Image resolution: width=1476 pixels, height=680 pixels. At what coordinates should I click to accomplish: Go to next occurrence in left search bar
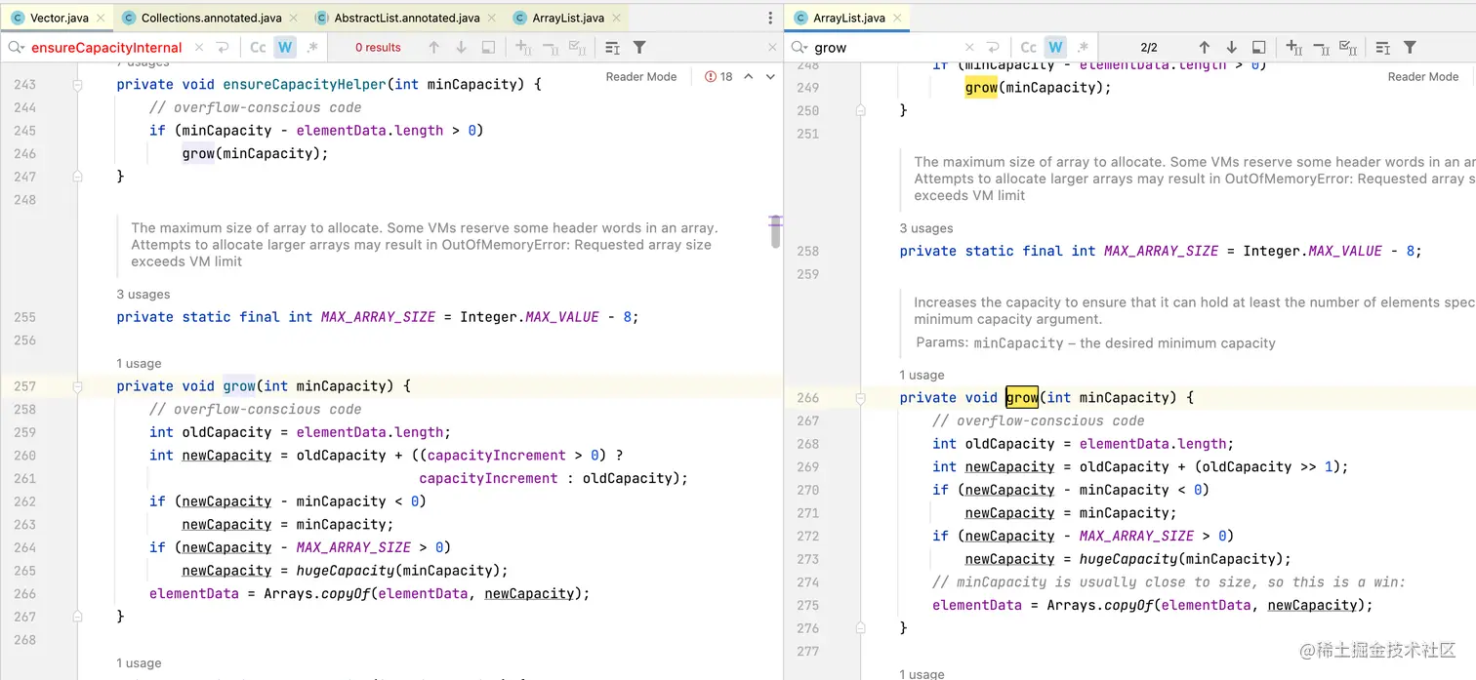point(462,47)
